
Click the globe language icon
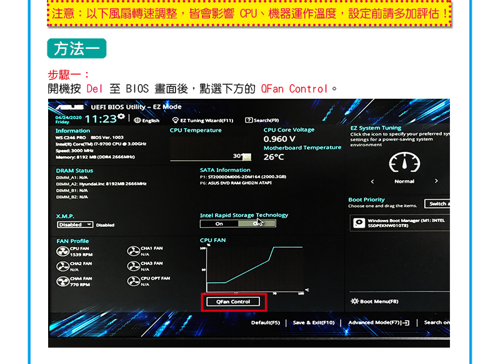[x=137, y=120]
